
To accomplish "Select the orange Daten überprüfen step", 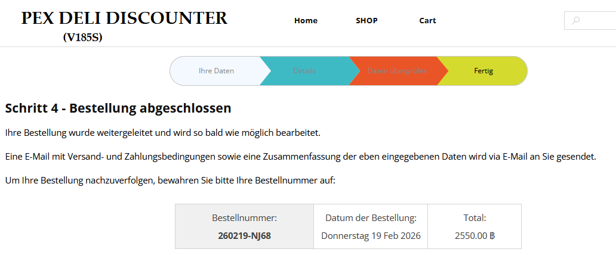I will click(398, 71).
